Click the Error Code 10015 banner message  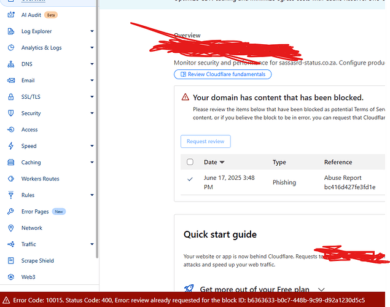189,300
